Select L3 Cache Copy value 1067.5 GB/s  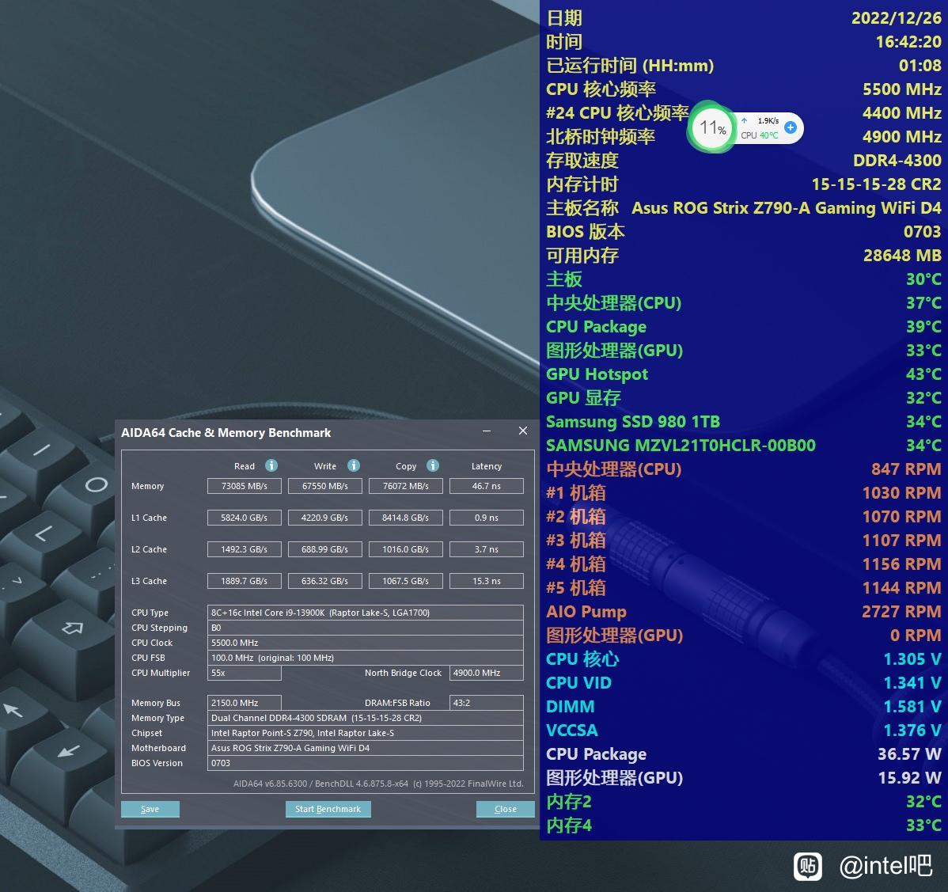tap(406, 581)
